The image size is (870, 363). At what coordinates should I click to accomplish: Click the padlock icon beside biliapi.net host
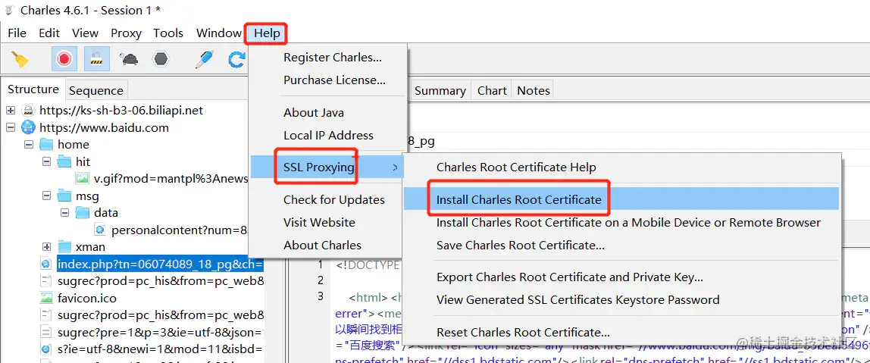tap(28, 111)
